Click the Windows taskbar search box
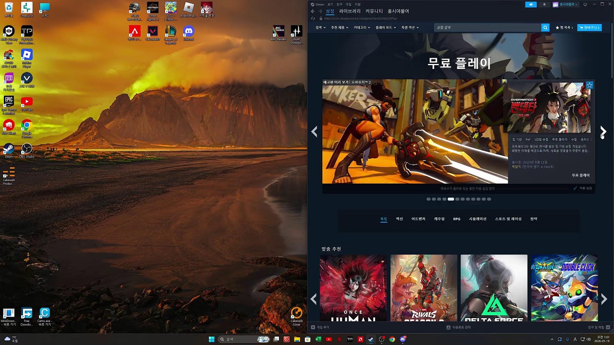This screenshot has width=614, height=345. (x=245, y=339)
